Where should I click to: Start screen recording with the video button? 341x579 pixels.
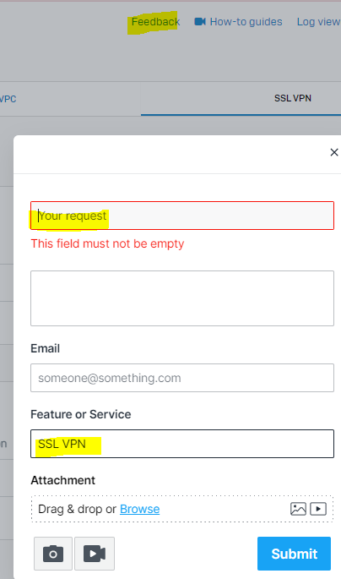click(x=95, y=554)
